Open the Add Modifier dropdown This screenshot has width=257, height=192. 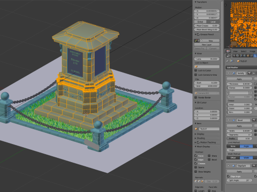tap(241, 67)
